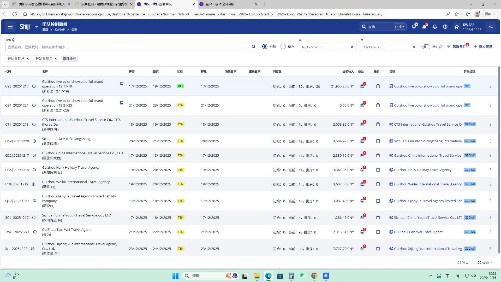The height and width of the screenshot is (282, 501).
Task: Click the 建立团队 button
Action: pyautogui.click(x=483, y=47)
